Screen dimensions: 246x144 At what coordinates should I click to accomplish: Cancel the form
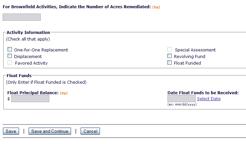90,131
